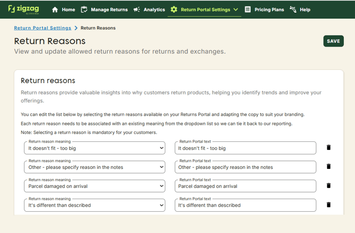Click the Return Portal Settings gear icon
The width and height of the screenshot is (355, 233).
[174, 10]
